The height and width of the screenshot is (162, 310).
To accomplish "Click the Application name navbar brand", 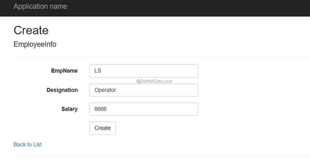I will 40,7.
